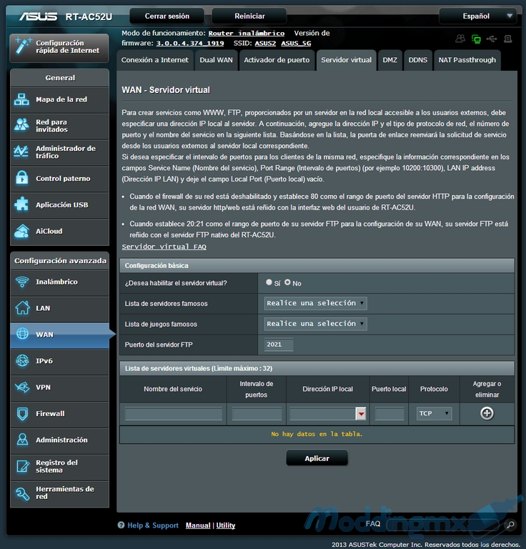The image size is (526, 549).
Task: Click the Aplicar button
Action: click(x=317, y=458)
